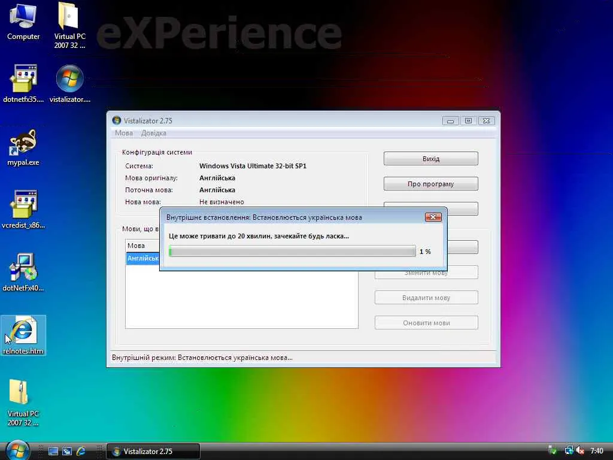
Task: Open the Windows Start orb
Action: 17,450
